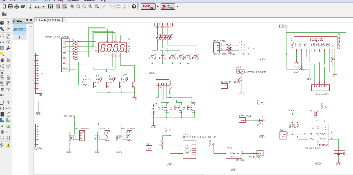Open the SCR script execution icon
The image size is (353, 175).
(59, 6)
